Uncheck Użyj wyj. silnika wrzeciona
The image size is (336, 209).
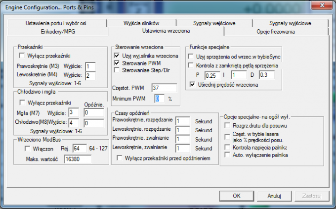(x=117, y=56)
